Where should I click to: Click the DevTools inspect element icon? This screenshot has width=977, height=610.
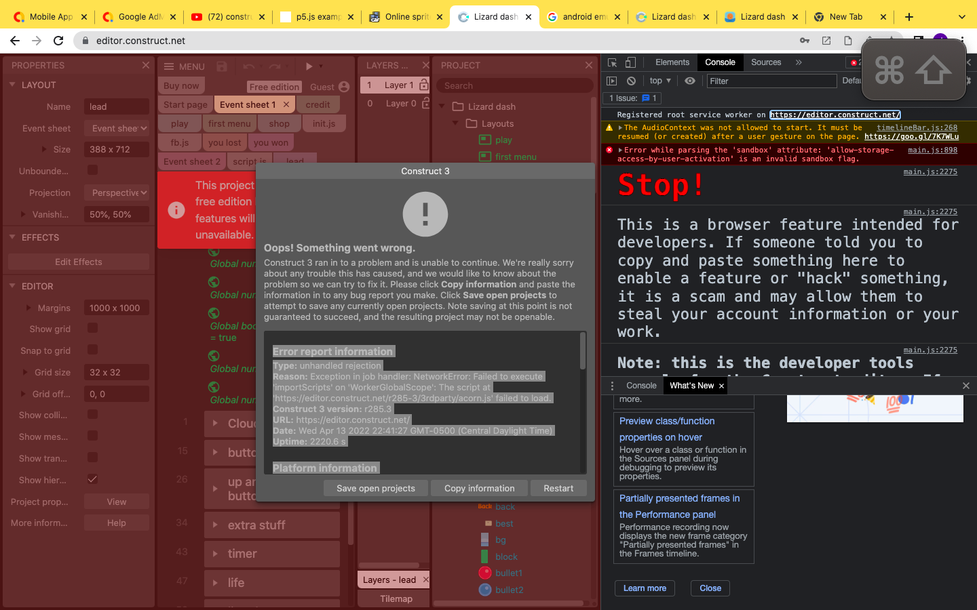[612, 62]
